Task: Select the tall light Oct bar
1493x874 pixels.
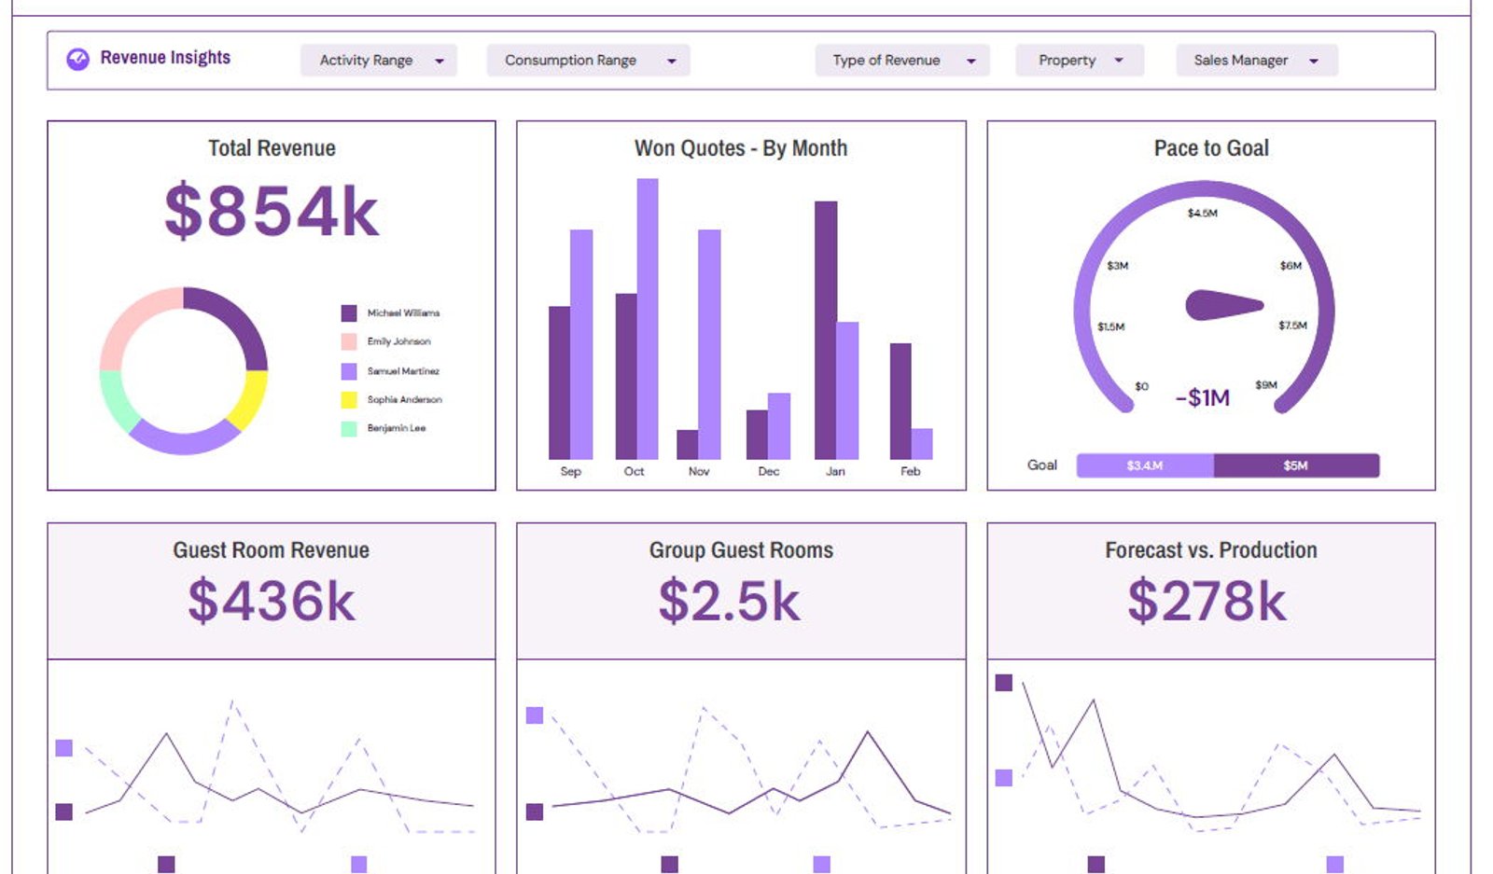Action: tap(648, 319)
